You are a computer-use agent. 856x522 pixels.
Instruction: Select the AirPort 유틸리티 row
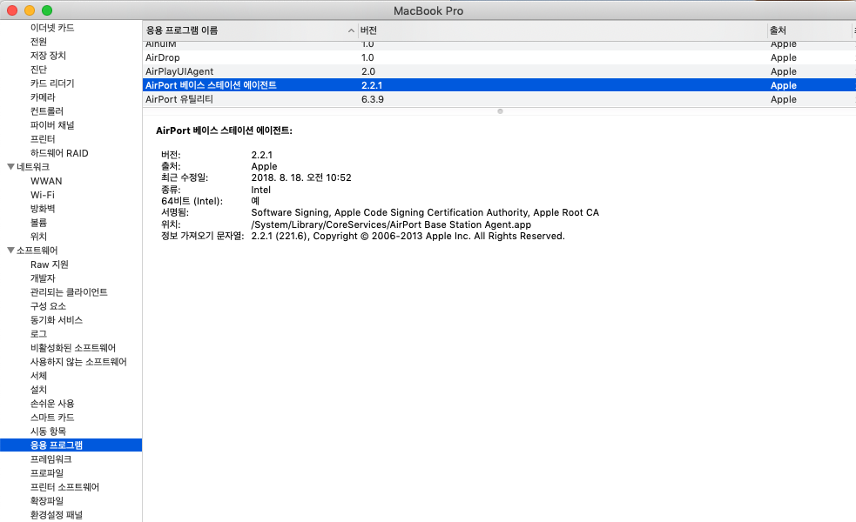point(499,99)
